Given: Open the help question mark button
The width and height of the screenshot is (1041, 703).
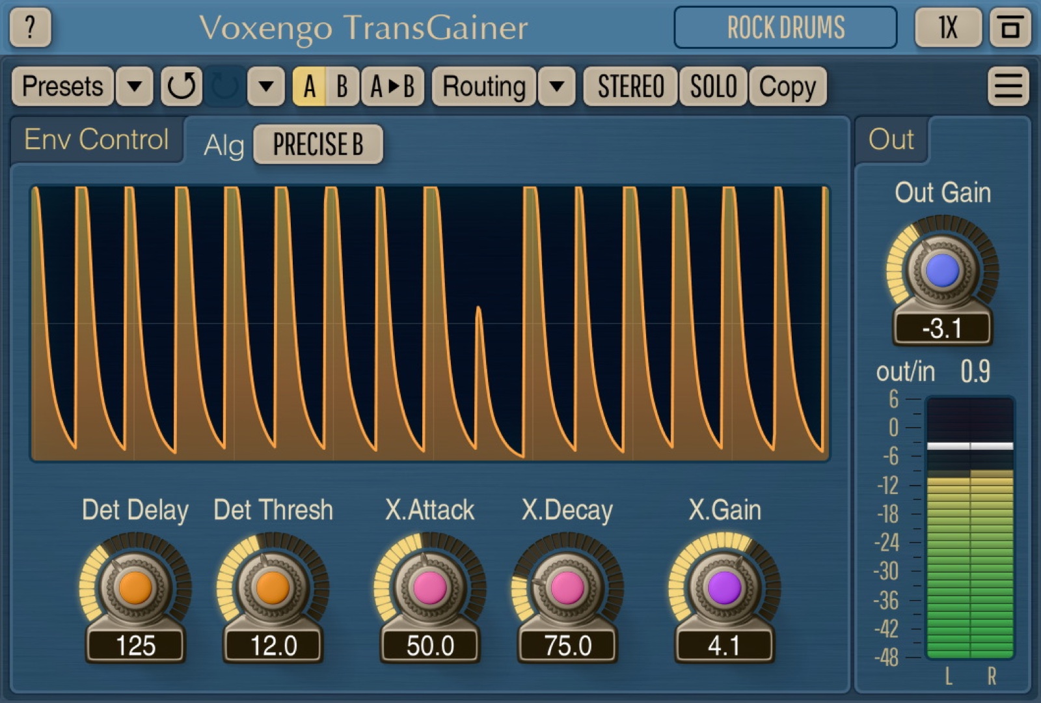Looking at the screenshot, I should point(30,27).
